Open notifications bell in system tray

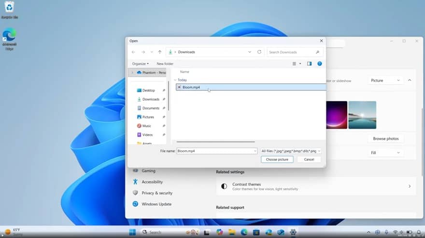(419, 232)
